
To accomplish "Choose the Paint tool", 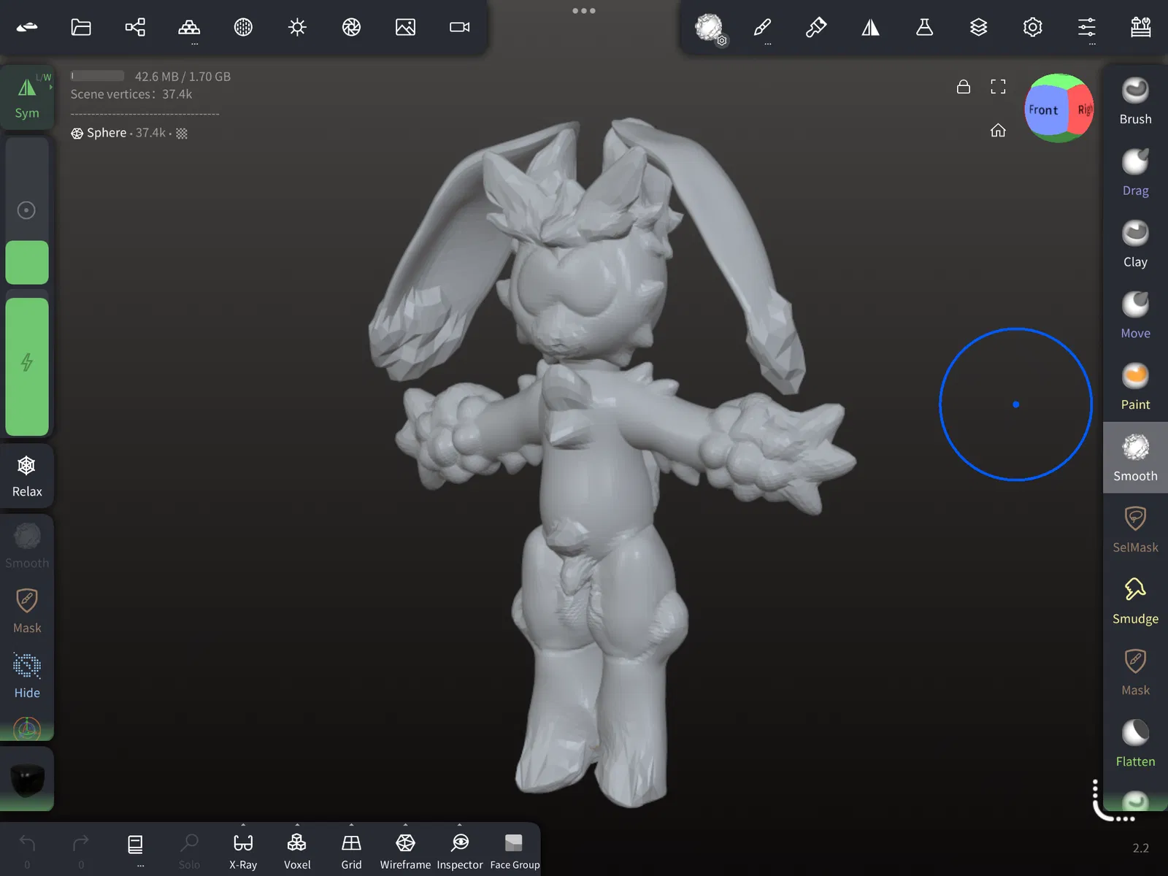I will [x=1135, y=387].
